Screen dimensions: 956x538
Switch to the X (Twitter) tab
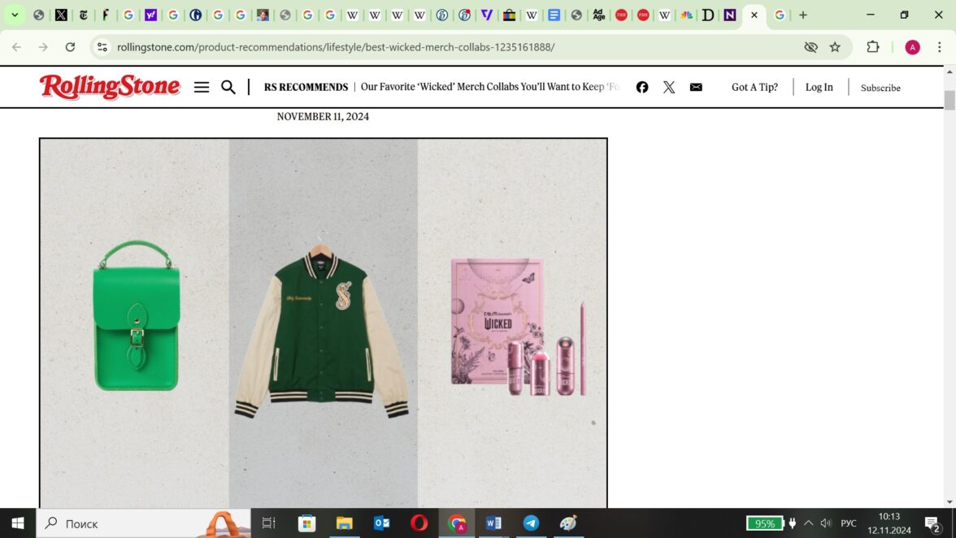[x=61, y=15]
